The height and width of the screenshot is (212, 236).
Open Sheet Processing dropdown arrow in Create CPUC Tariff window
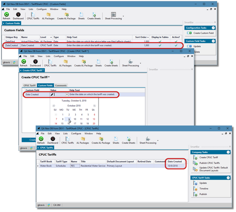[x=141, y=63]
